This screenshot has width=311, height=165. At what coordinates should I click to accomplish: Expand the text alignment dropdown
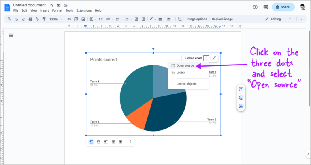(x=95, y=19)
